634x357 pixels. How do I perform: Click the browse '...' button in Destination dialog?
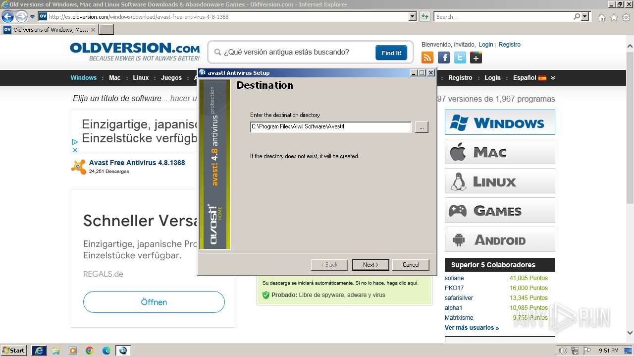[x=422, y=127]
